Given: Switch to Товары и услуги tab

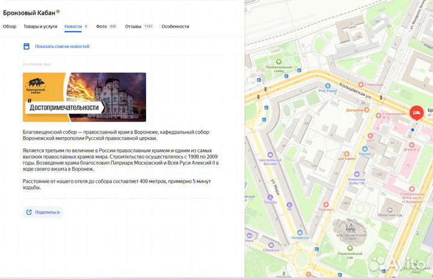Looking at the screenshot, I should 40,26.
